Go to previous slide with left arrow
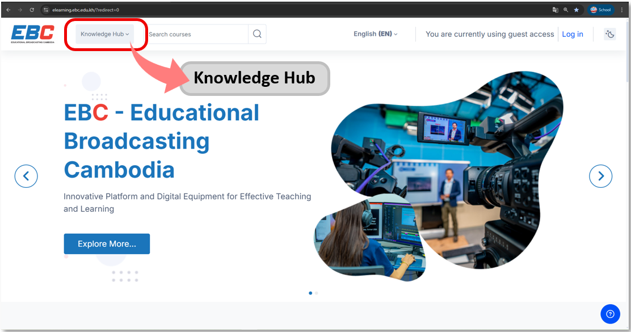Image resolution: width=631 pixels, height=332 pixels. click(26, 176)
